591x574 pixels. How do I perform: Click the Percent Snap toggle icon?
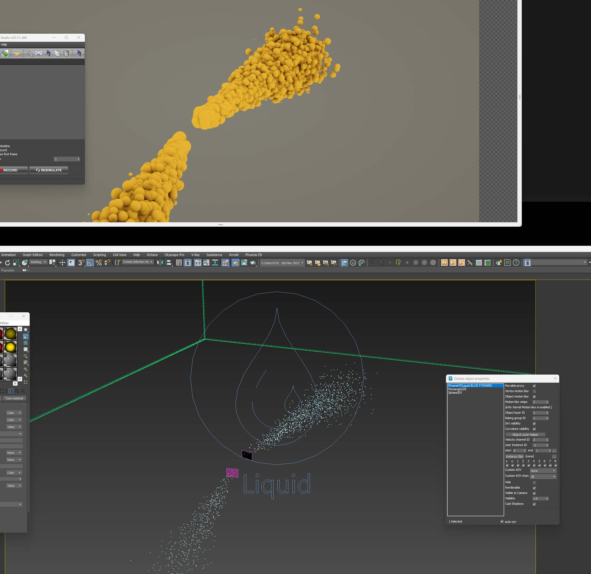click(99, 262)
